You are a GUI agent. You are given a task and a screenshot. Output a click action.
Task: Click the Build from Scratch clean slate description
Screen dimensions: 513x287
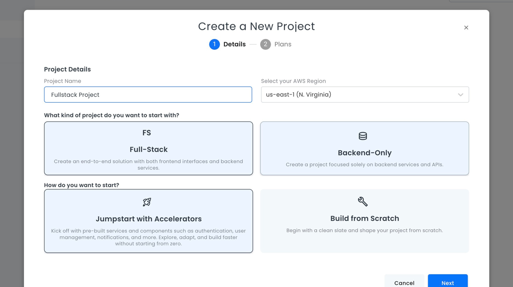(x=365, y=231)
